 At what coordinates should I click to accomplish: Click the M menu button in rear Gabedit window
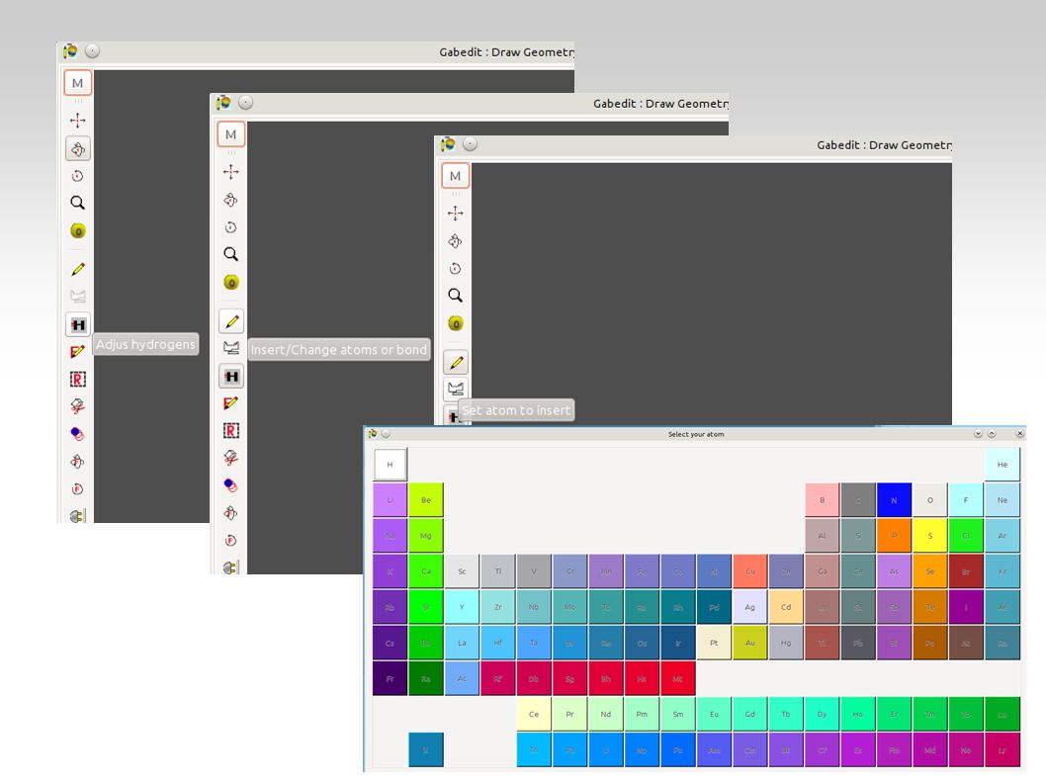78,83
